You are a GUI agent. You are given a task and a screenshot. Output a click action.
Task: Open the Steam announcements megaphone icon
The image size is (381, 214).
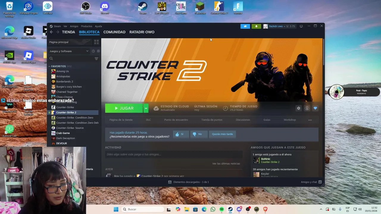(x=245, y=26)
